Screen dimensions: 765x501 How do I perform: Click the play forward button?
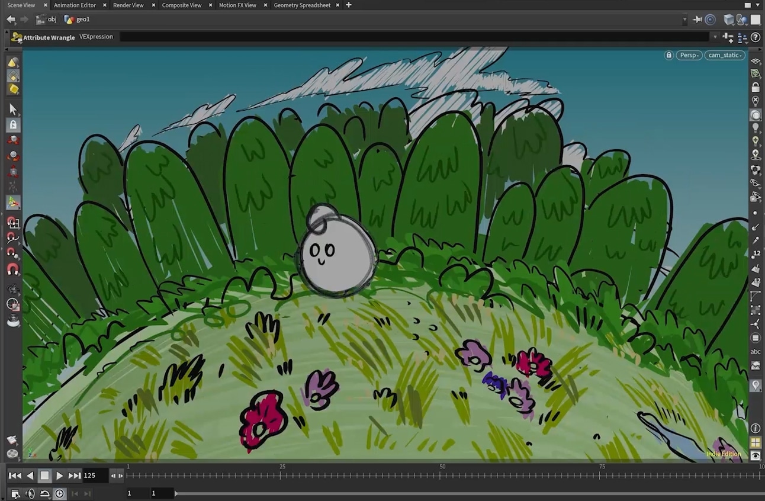coord(59,476)
